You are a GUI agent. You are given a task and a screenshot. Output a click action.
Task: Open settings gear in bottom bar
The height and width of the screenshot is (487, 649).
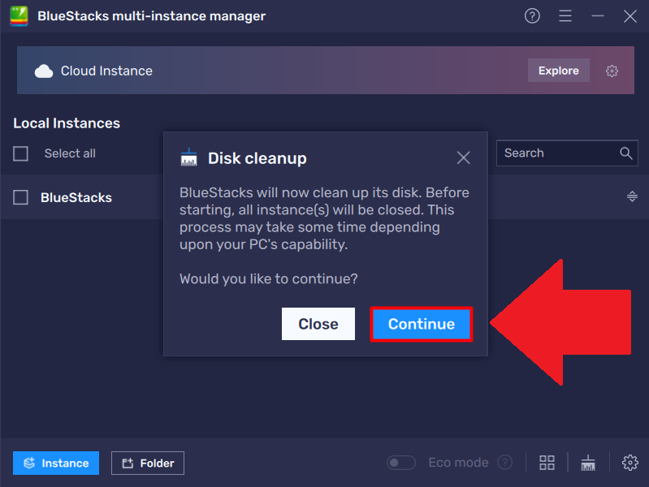point(630,463)
